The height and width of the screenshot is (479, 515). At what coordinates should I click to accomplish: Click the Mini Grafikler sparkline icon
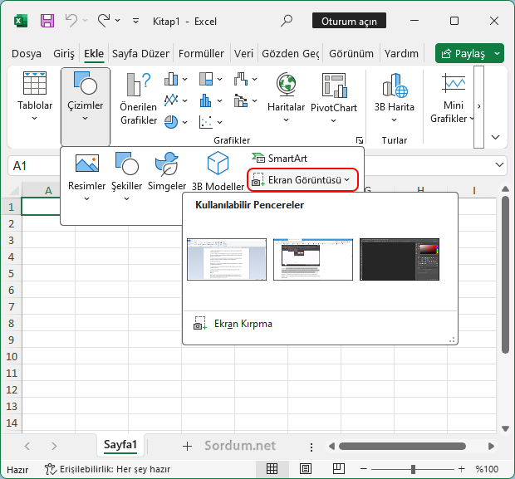point(454,83)
